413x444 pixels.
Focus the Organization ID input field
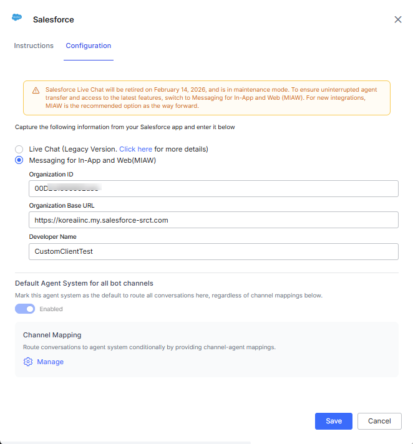pos(213,188)
